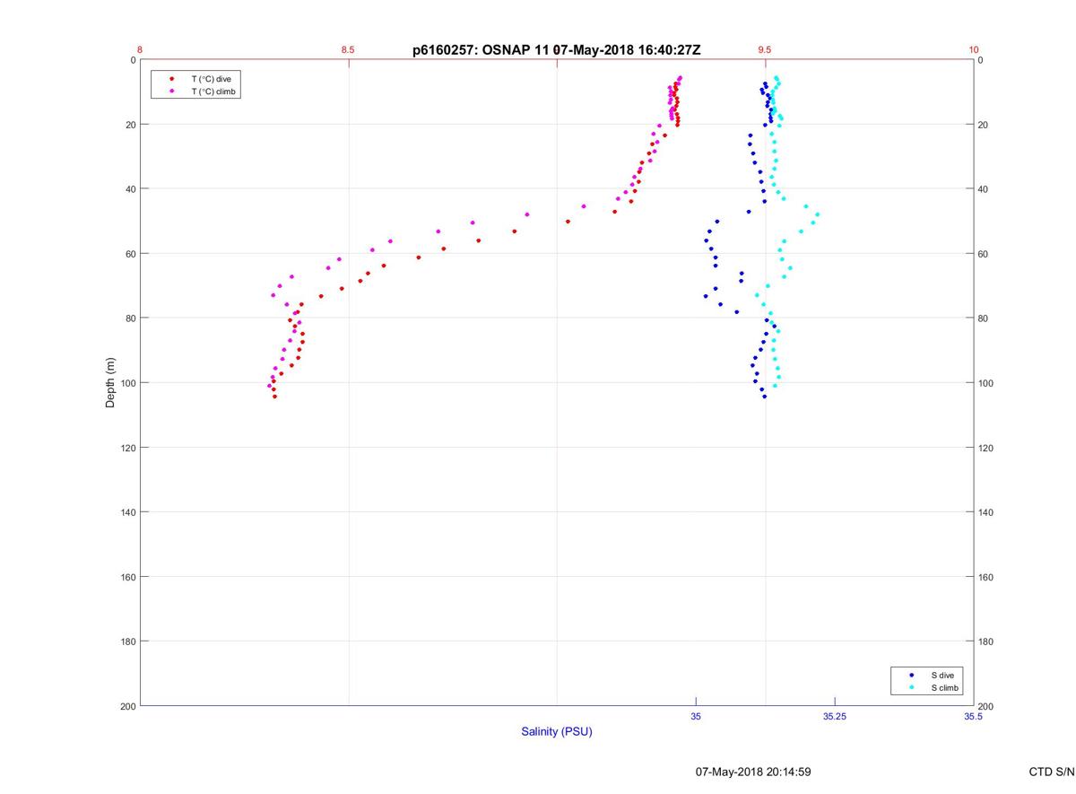Click the '140' tick on the right depth axis
This screenshot has height=794, width=1076.
click(986, 512)
